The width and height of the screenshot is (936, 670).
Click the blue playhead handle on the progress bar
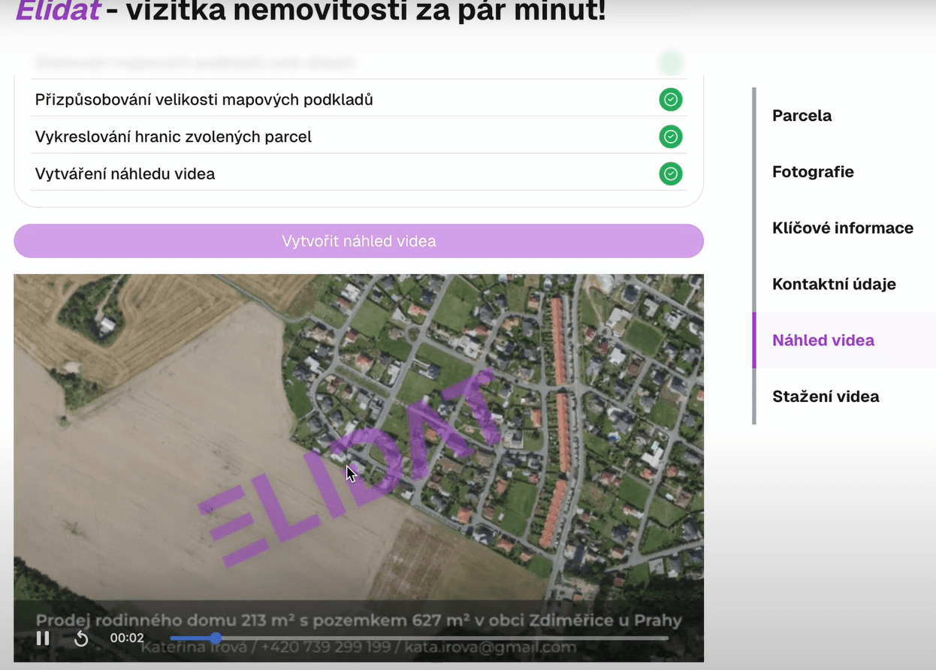pyautogui.click(x=216, y=638)
